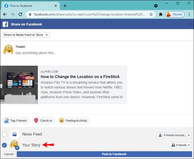Bookmark this page with the star icon
This screenshot has width=194, height=159.
151,14
